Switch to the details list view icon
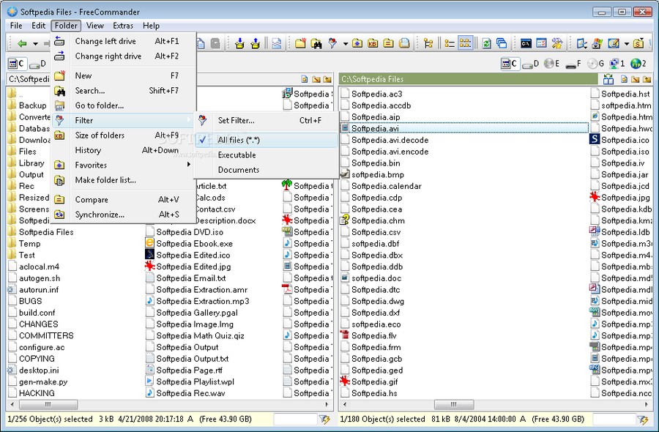 tap(450, 43)
